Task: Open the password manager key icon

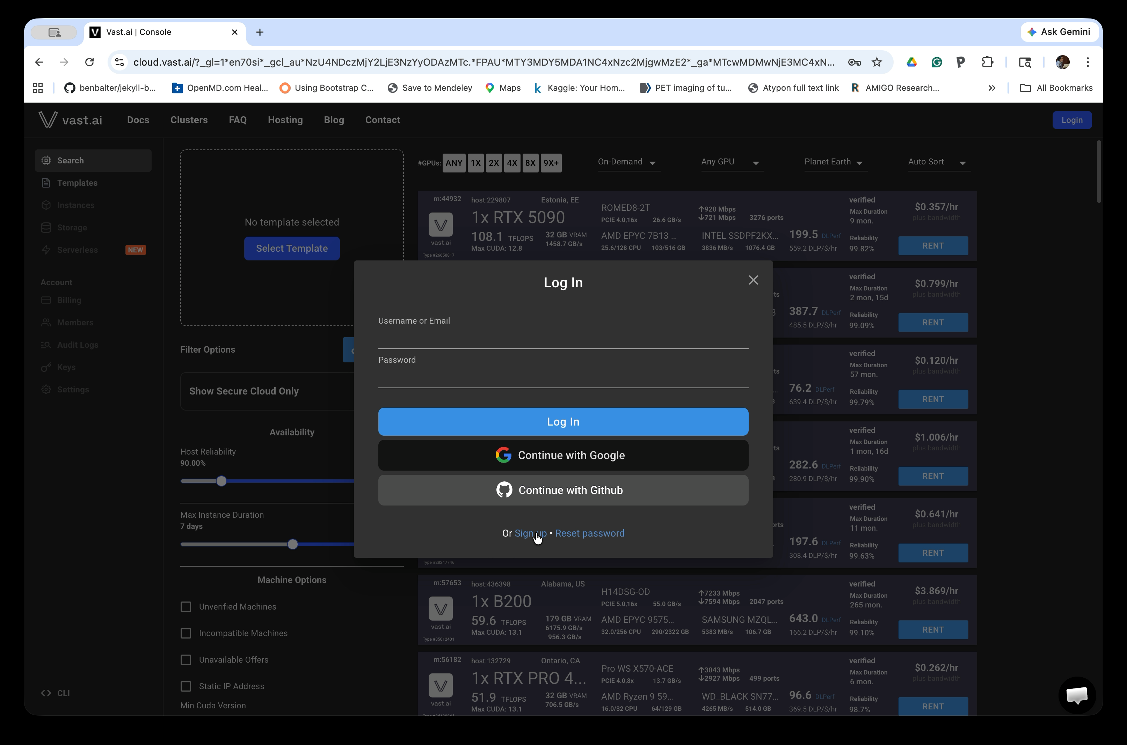Action: [854, 62]
